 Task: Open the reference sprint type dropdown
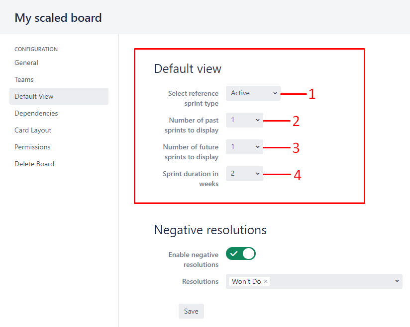coord(253,93)
